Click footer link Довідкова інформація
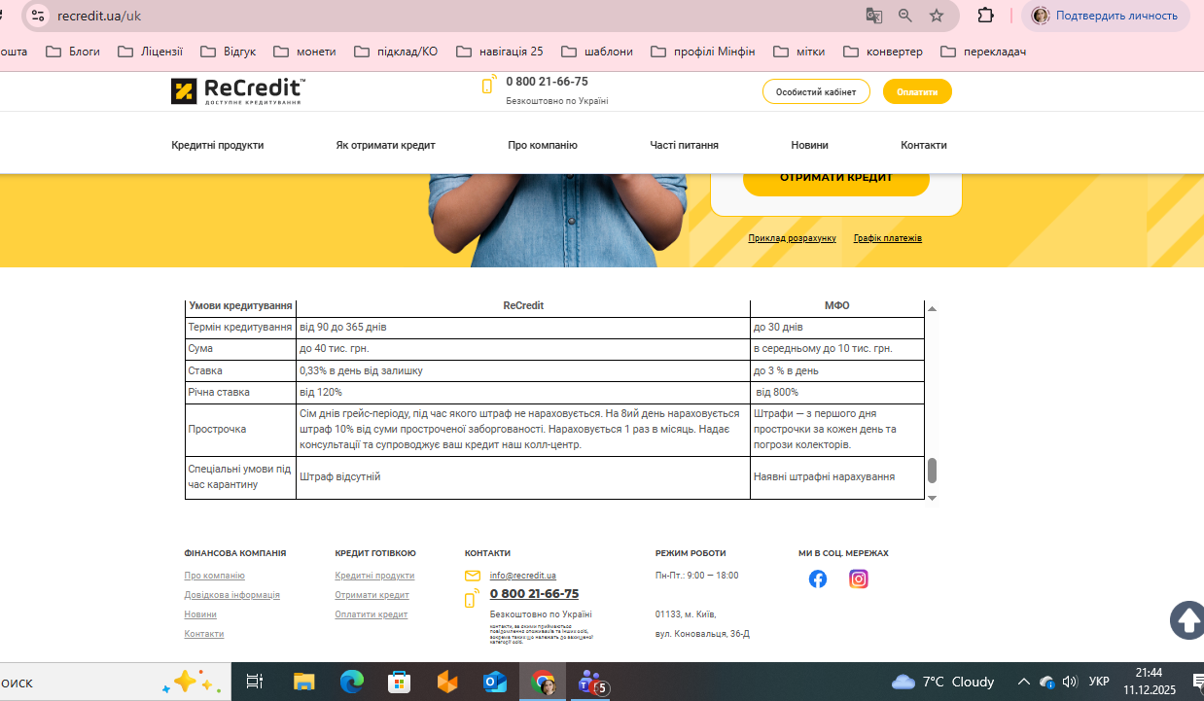 232,595
